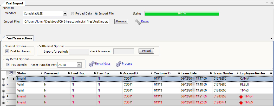Image resolution: width=274 pixels, height=106 pixels.
Task: Click the wrench Parse icon
Action: click(138, 22)
